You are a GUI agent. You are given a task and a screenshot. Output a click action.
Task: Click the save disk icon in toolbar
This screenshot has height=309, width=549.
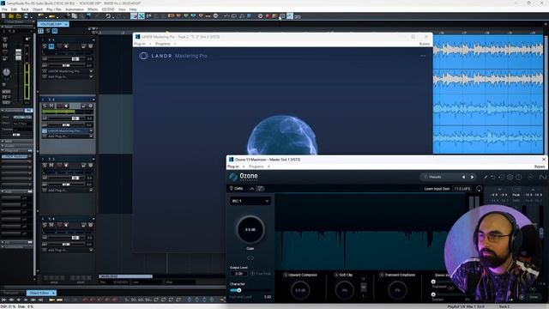click(x=26, y=16)
